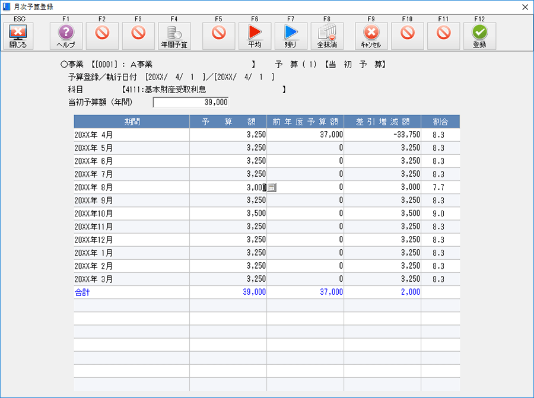Screen dimensions: 534x398
Task: Click the 予算額 cell for 6月
Action: 228,161
